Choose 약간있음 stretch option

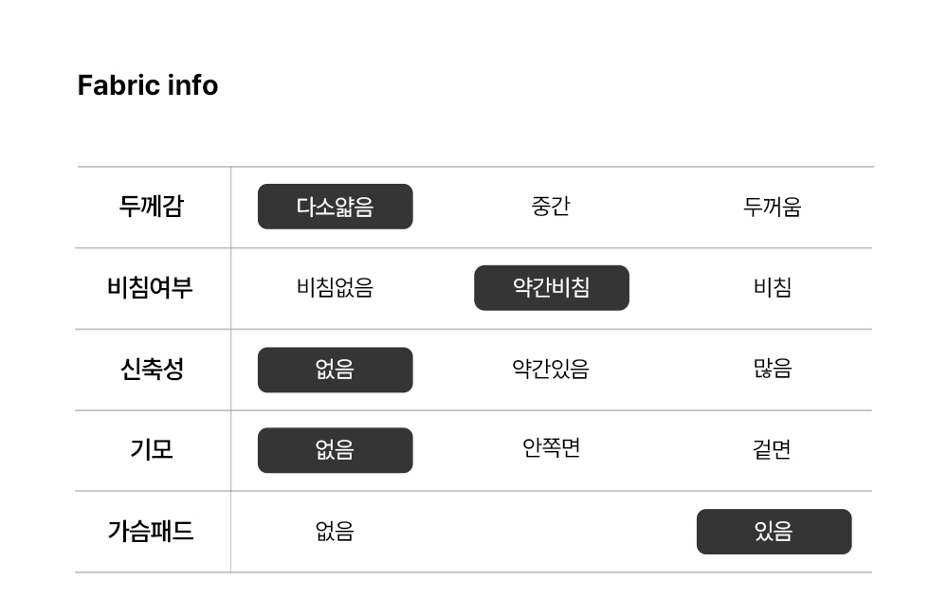pyautogui.click(x=551, y=369)
